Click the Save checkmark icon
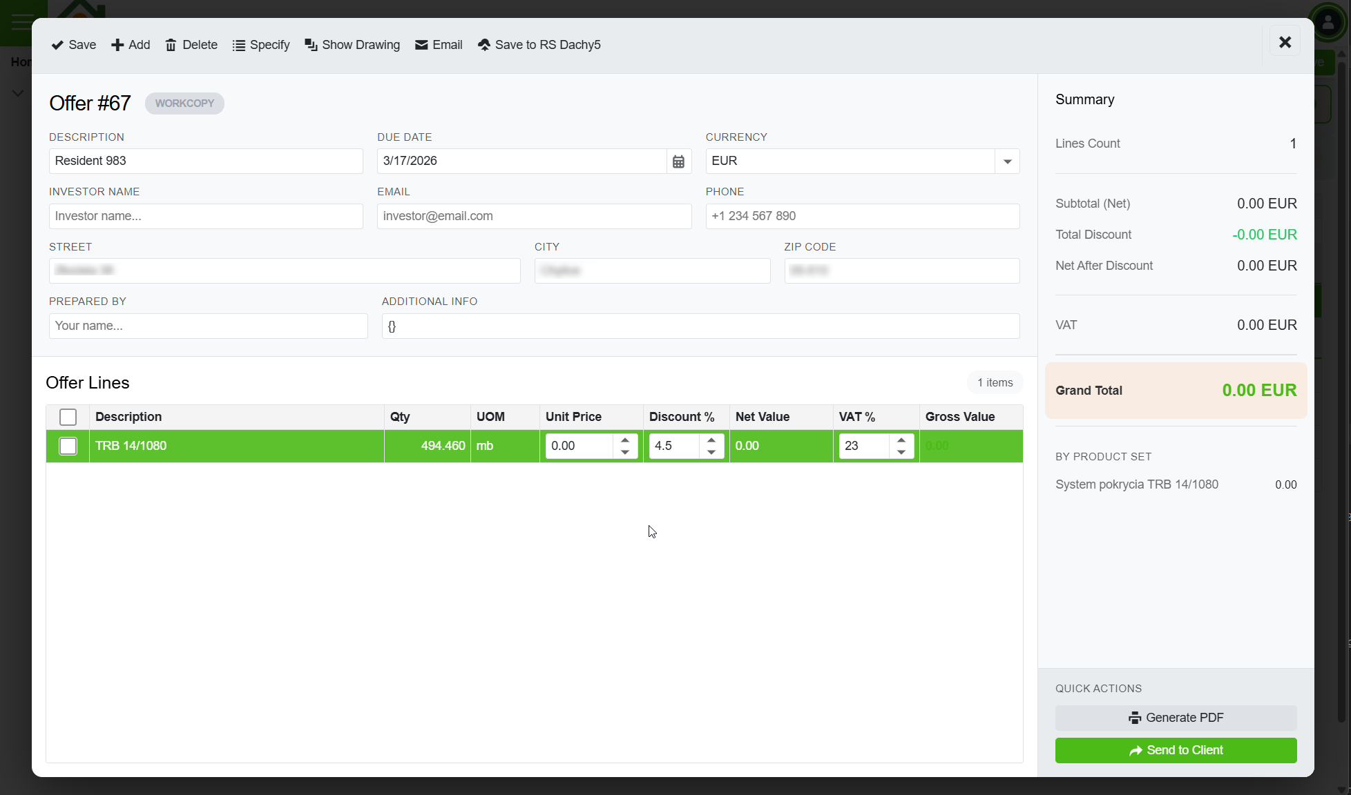Screen dimensions: 1351x795 (57, 45)
